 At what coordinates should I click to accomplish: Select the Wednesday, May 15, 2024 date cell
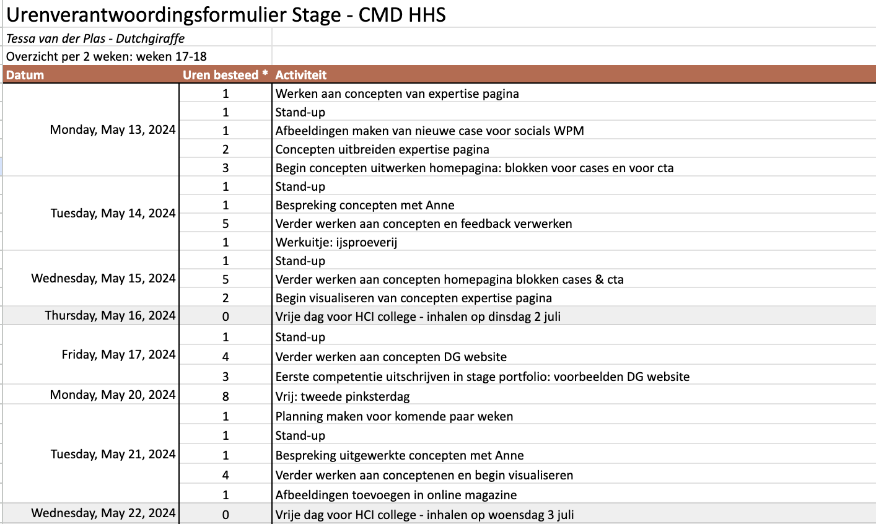tap(91, 279)
